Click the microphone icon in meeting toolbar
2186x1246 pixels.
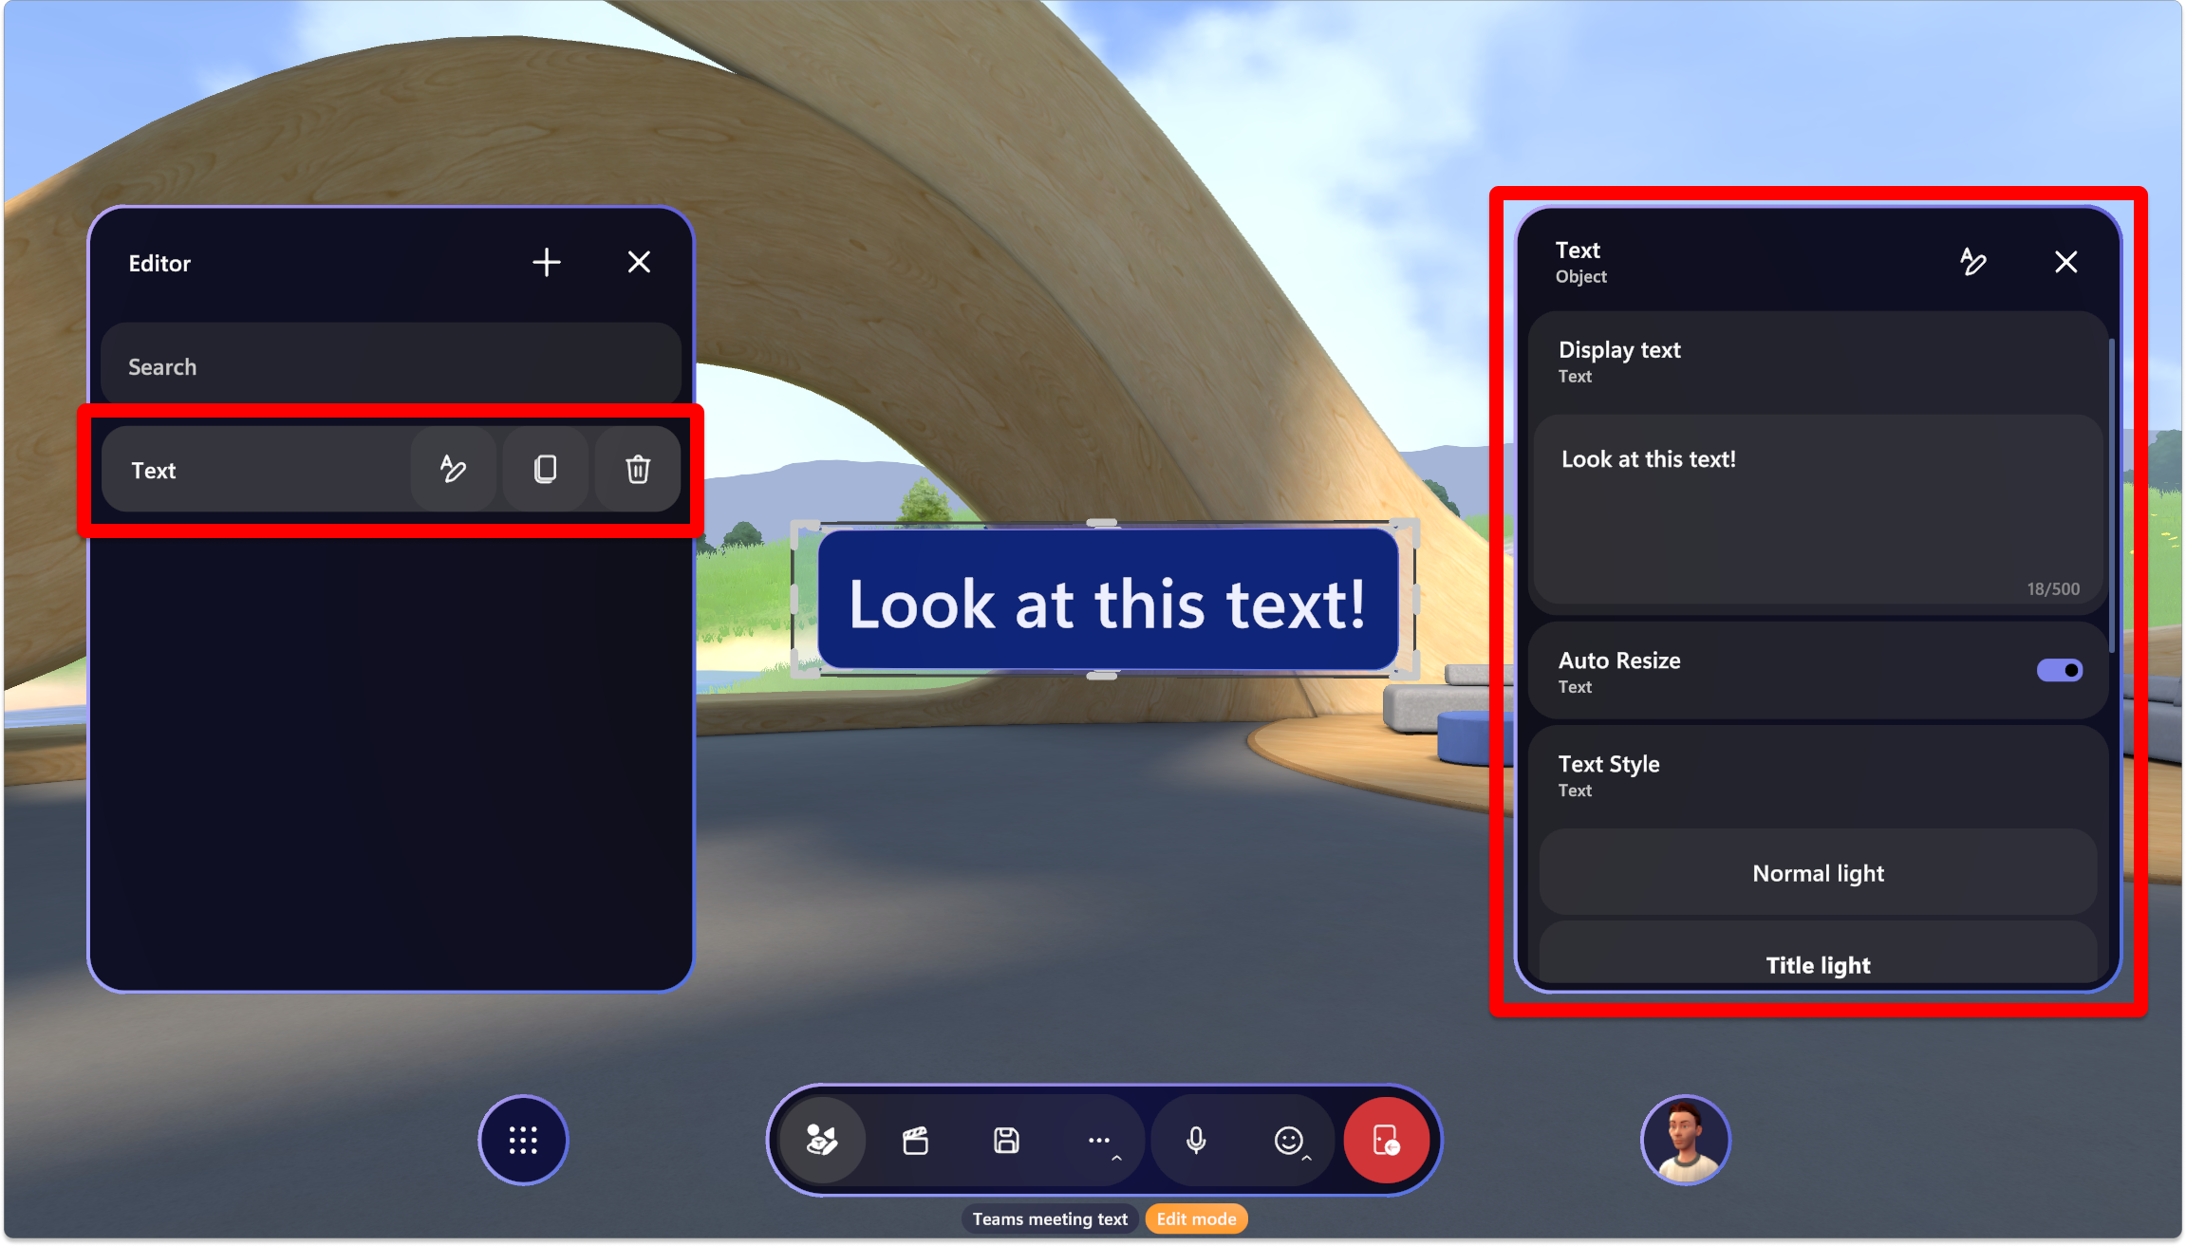[x=1193, y=1141]
